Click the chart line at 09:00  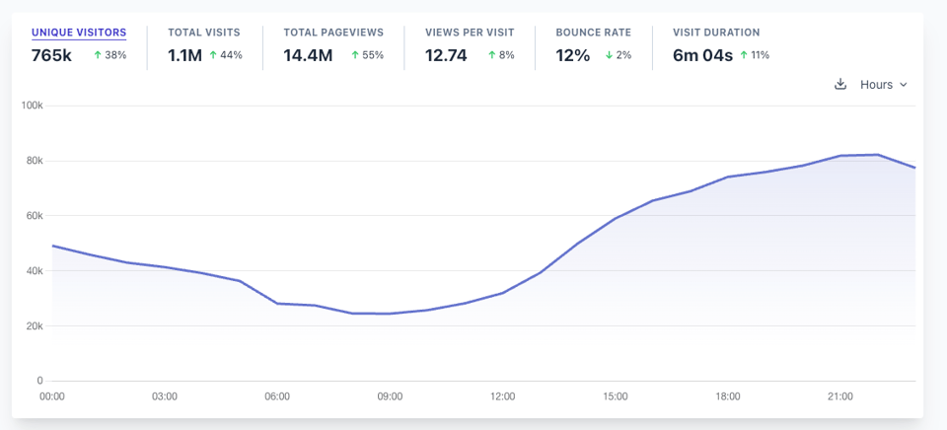pyautogui.click(x=390, y=314)
